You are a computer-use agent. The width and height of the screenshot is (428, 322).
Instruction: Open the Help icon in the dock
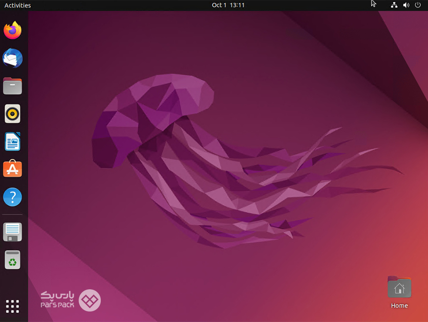coord(12,197)
